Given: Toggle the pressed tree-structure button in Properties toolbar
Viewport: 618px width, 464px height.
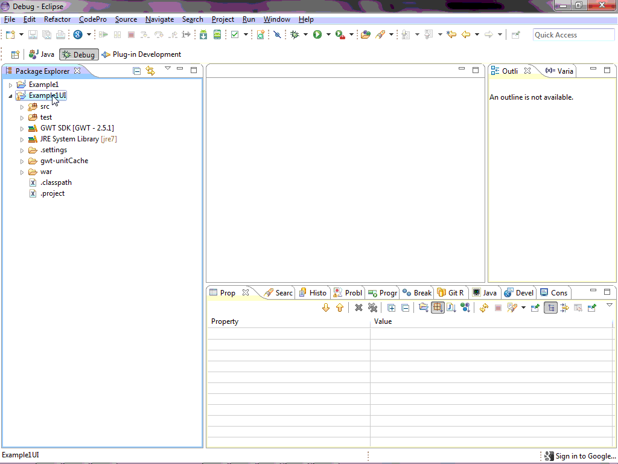Looking at the screenshot, I should tap(550, 308).
